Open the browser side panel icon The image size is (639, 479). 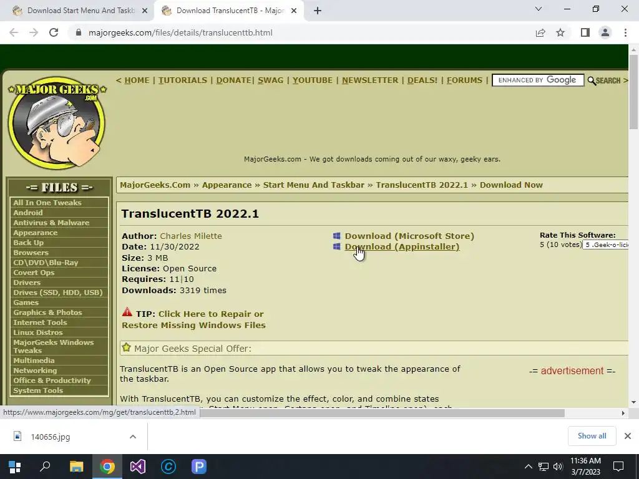point(585,32)
